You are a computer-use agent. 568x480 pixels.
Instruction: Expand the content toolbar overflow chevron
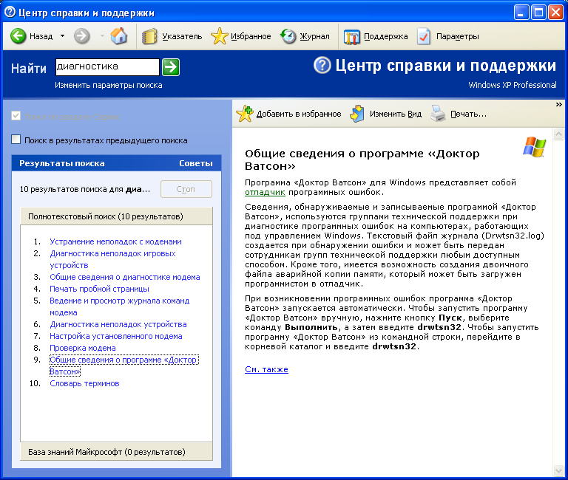(558, 105)
